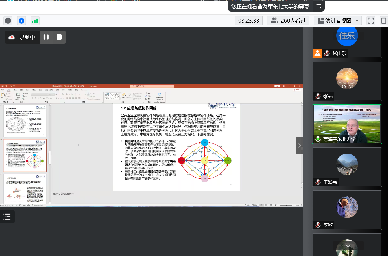Click the sidebar panel icon at top right
Image resolution: width=388 pixels, height=257 pixels.
(384, 21)
